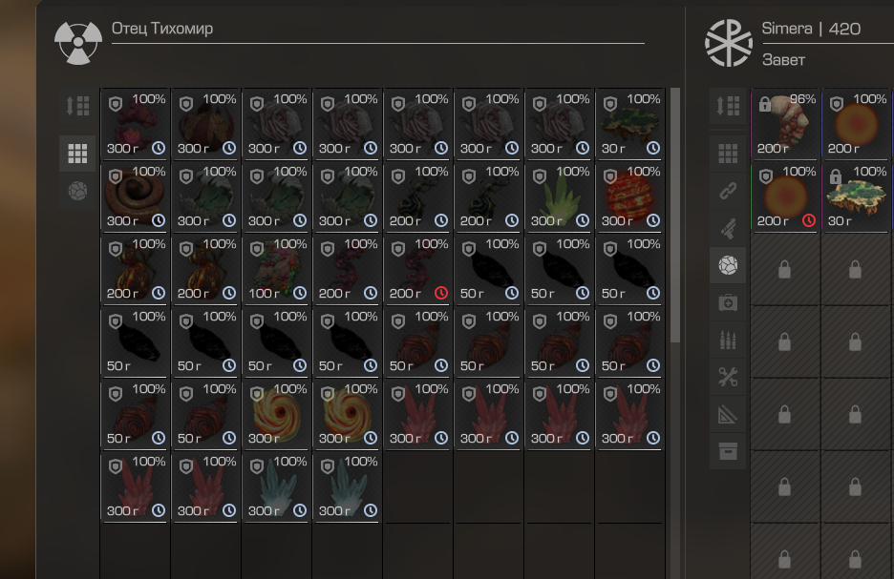The width and height of the screenshot is (894, 579).
Task: Select the locked 30 г mossy artifact in Simera's inventory
Action: 856,196
